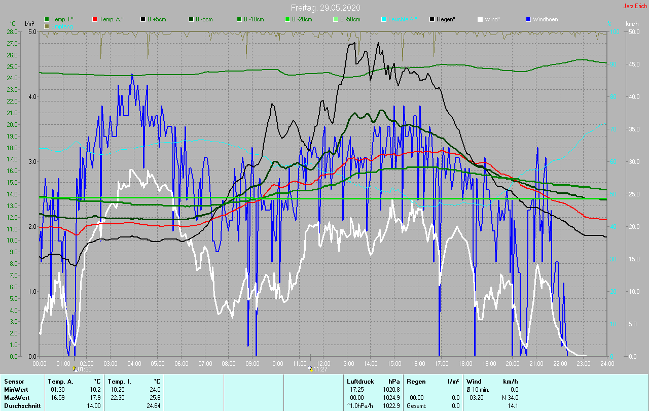Select the B -5cm legend label

pos(204,19)
